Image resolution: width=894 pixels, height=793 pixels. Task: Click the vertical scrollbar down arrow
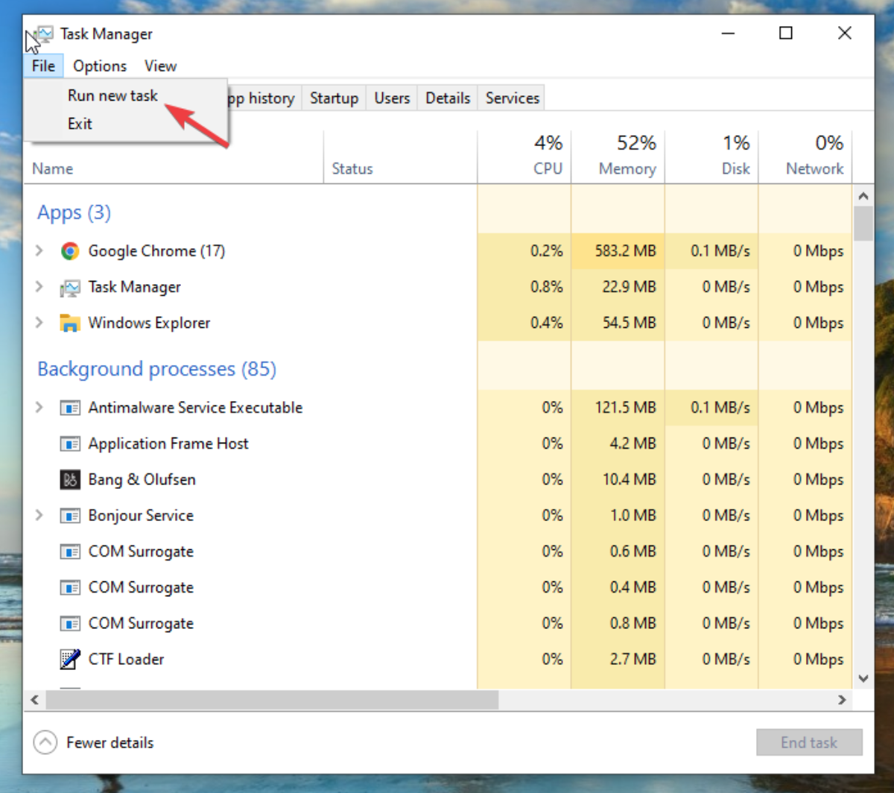tap(863, 678)
